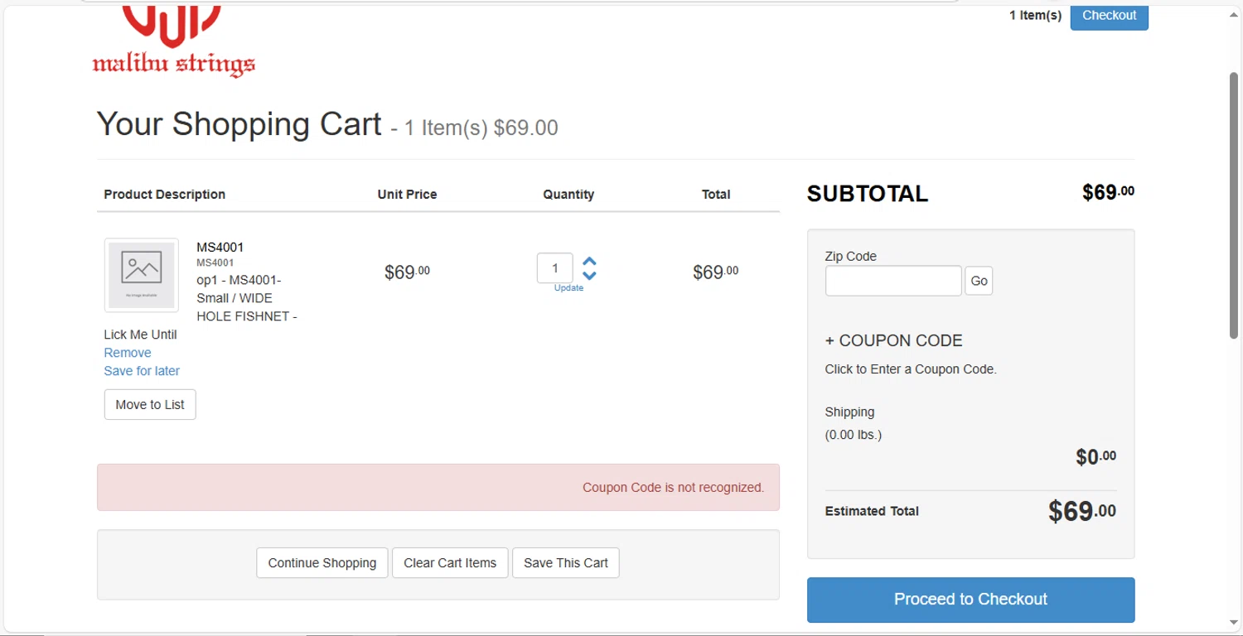Click the Update quantity link
The width and height of the screenshot is (1243, 636).
(x=568, y=288)
